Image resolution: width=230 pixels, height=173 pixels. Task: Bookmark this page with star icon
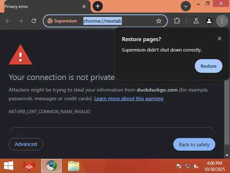point(159,21)
